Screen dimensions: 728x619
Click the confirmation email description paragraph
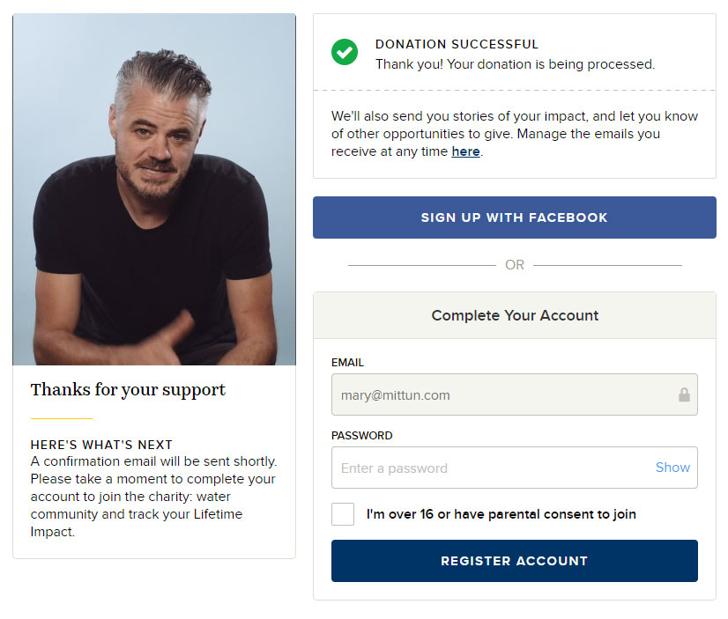(x=153, y=497)
